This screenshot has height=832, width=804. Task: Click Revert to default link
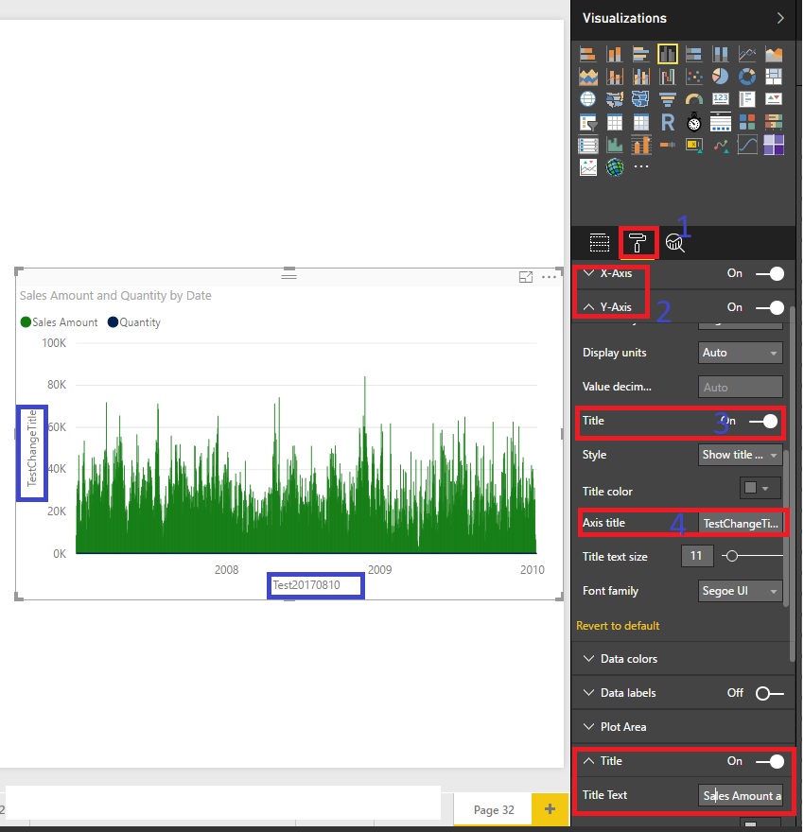618,626
